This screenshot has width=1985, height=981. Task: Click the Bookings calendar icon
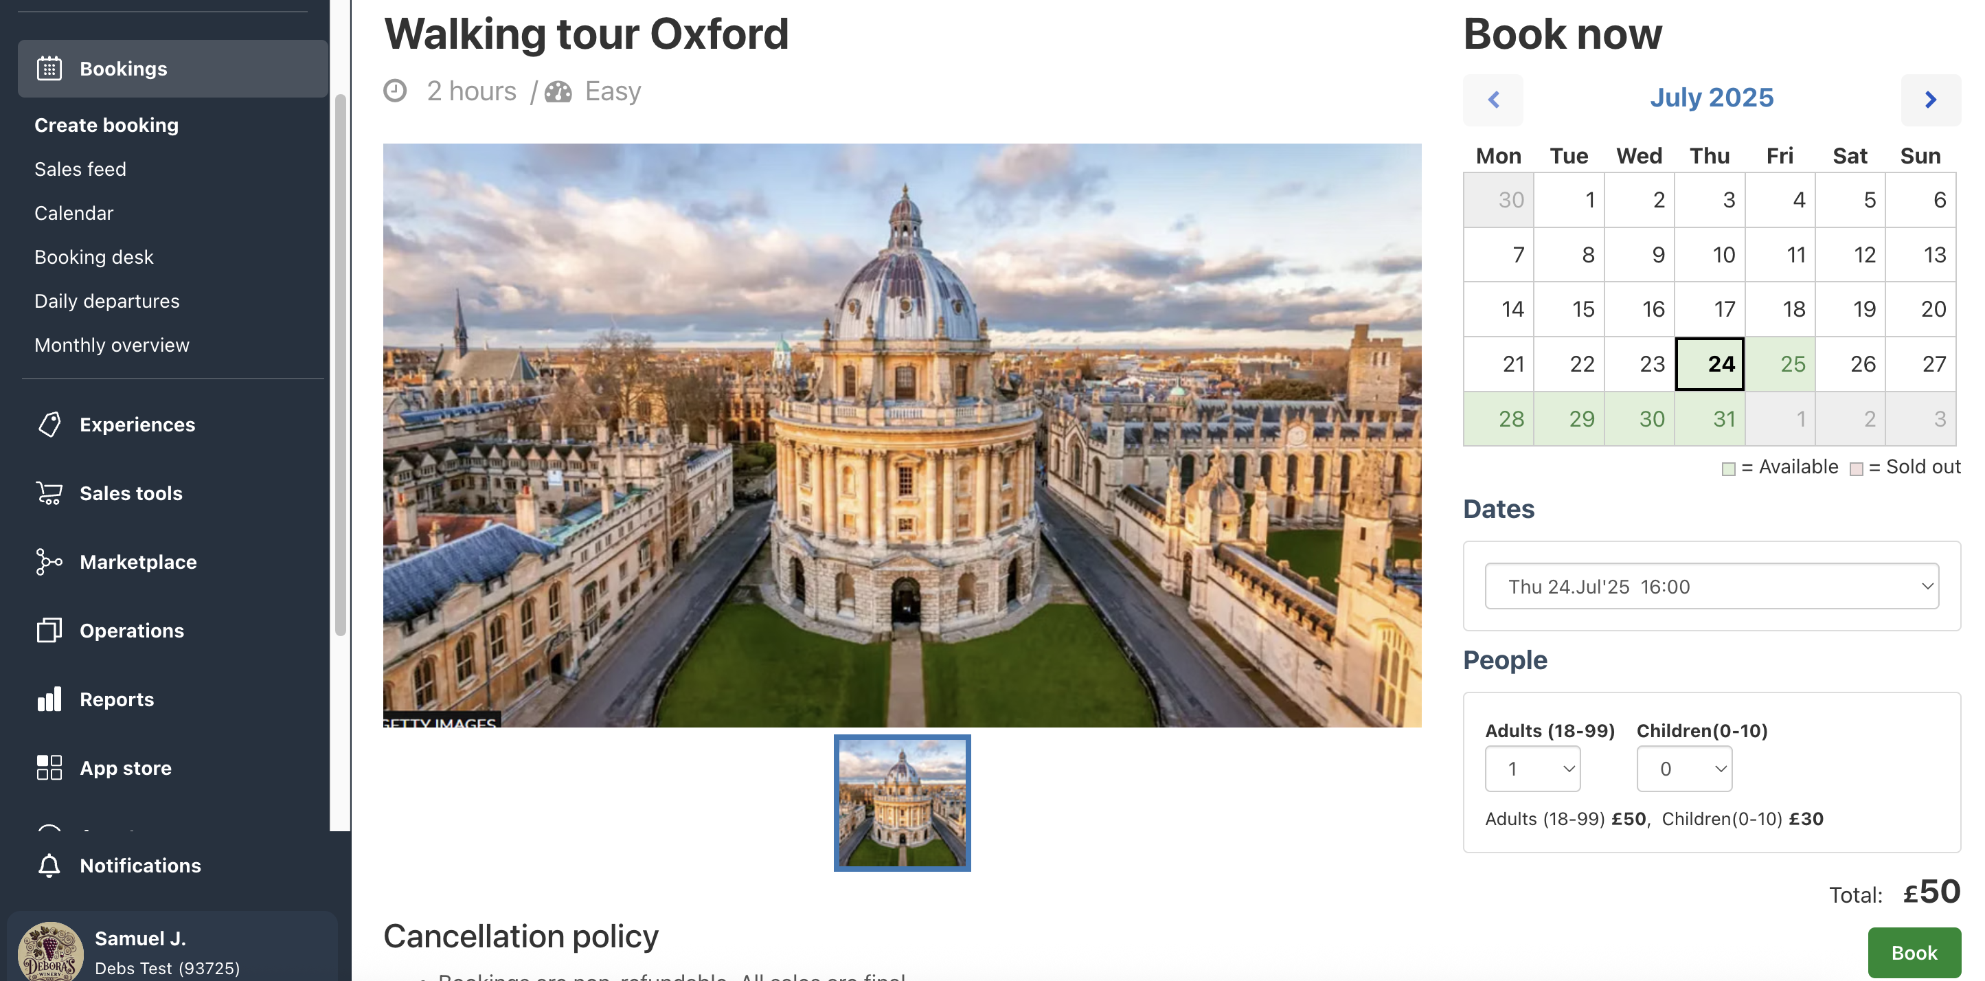pos(49,69)
